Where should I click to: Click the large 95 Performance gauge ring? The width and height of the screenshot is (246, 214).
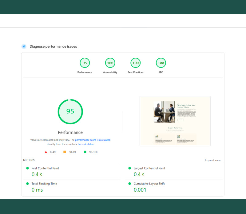[x=70, y=112]
